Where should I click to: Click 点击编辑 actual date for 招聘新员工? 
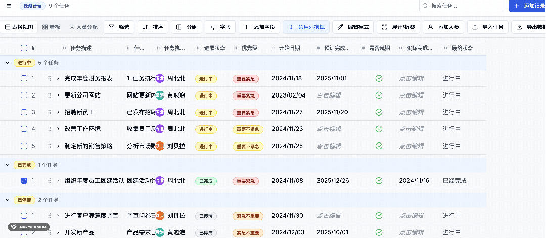click(411, 112)
